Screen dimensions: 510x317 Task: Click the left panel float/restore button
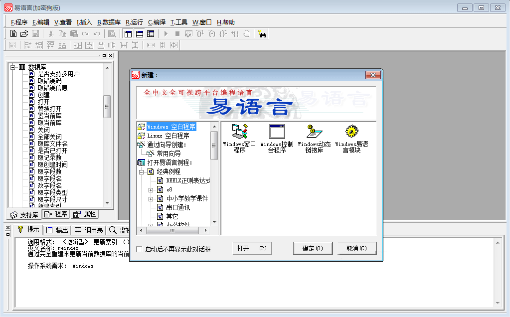coord(104,56)
